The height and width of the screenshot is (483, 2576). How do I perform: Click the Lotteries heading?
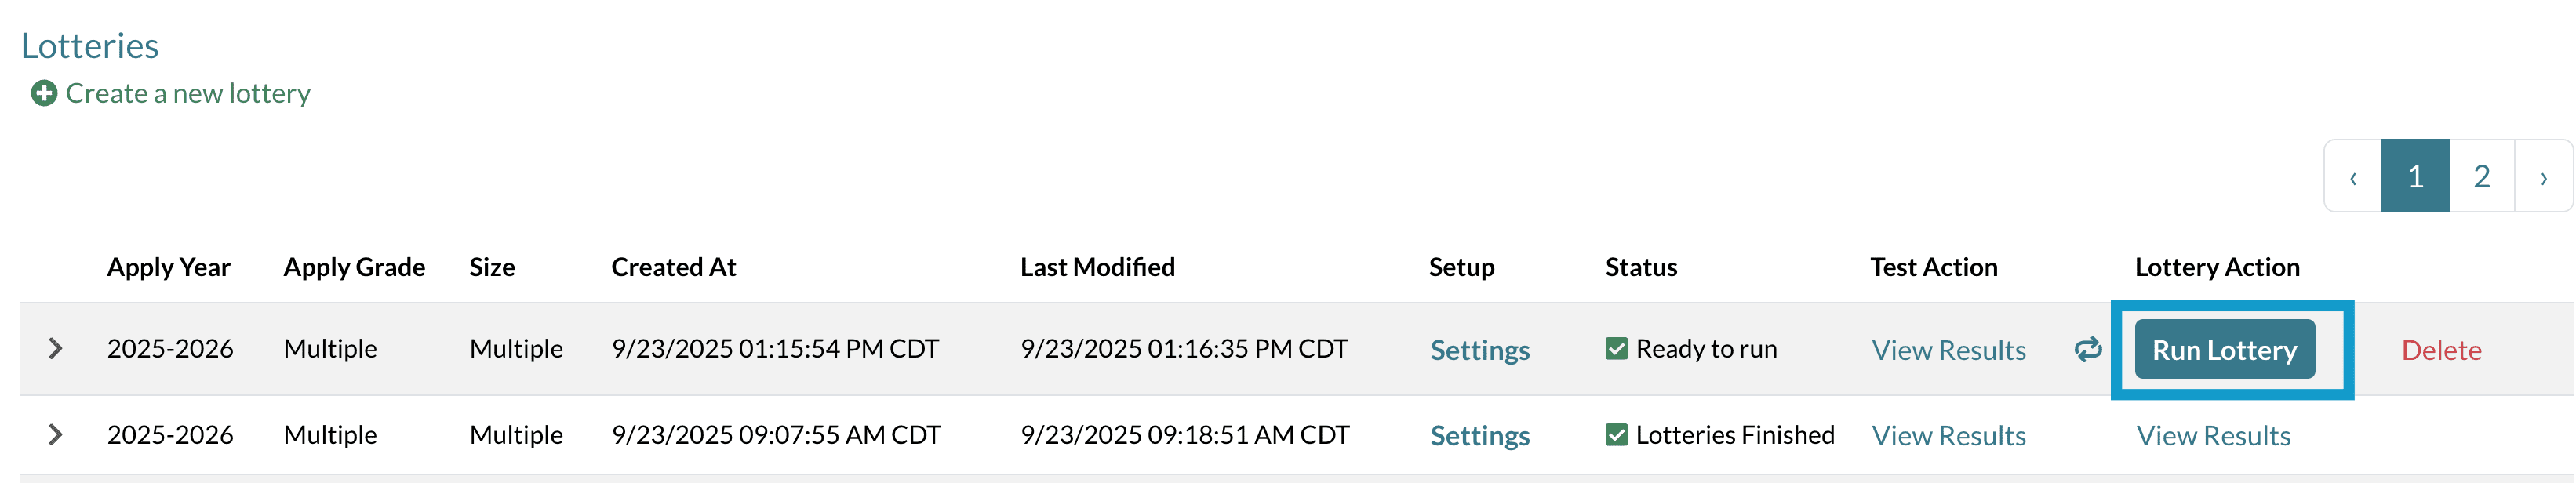point(90,46)
